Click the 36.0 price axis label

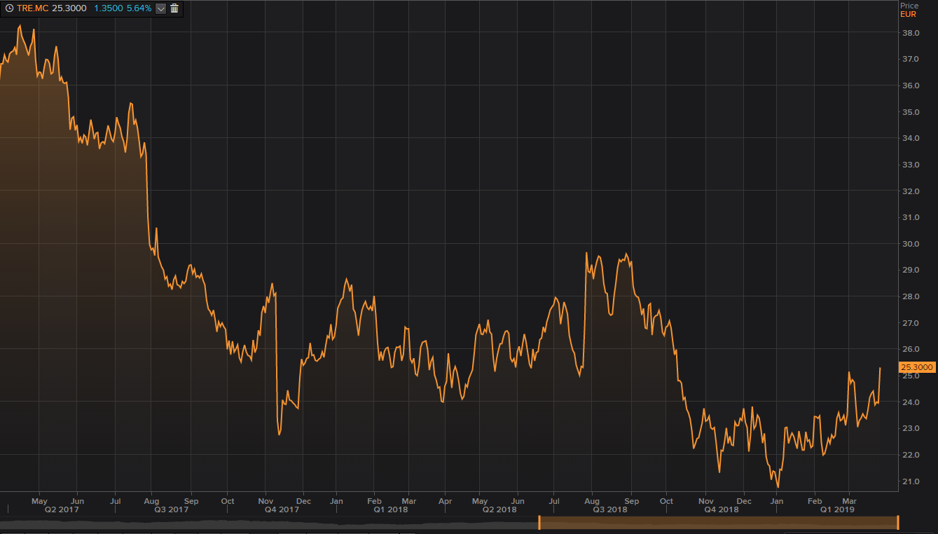point(911,85)
